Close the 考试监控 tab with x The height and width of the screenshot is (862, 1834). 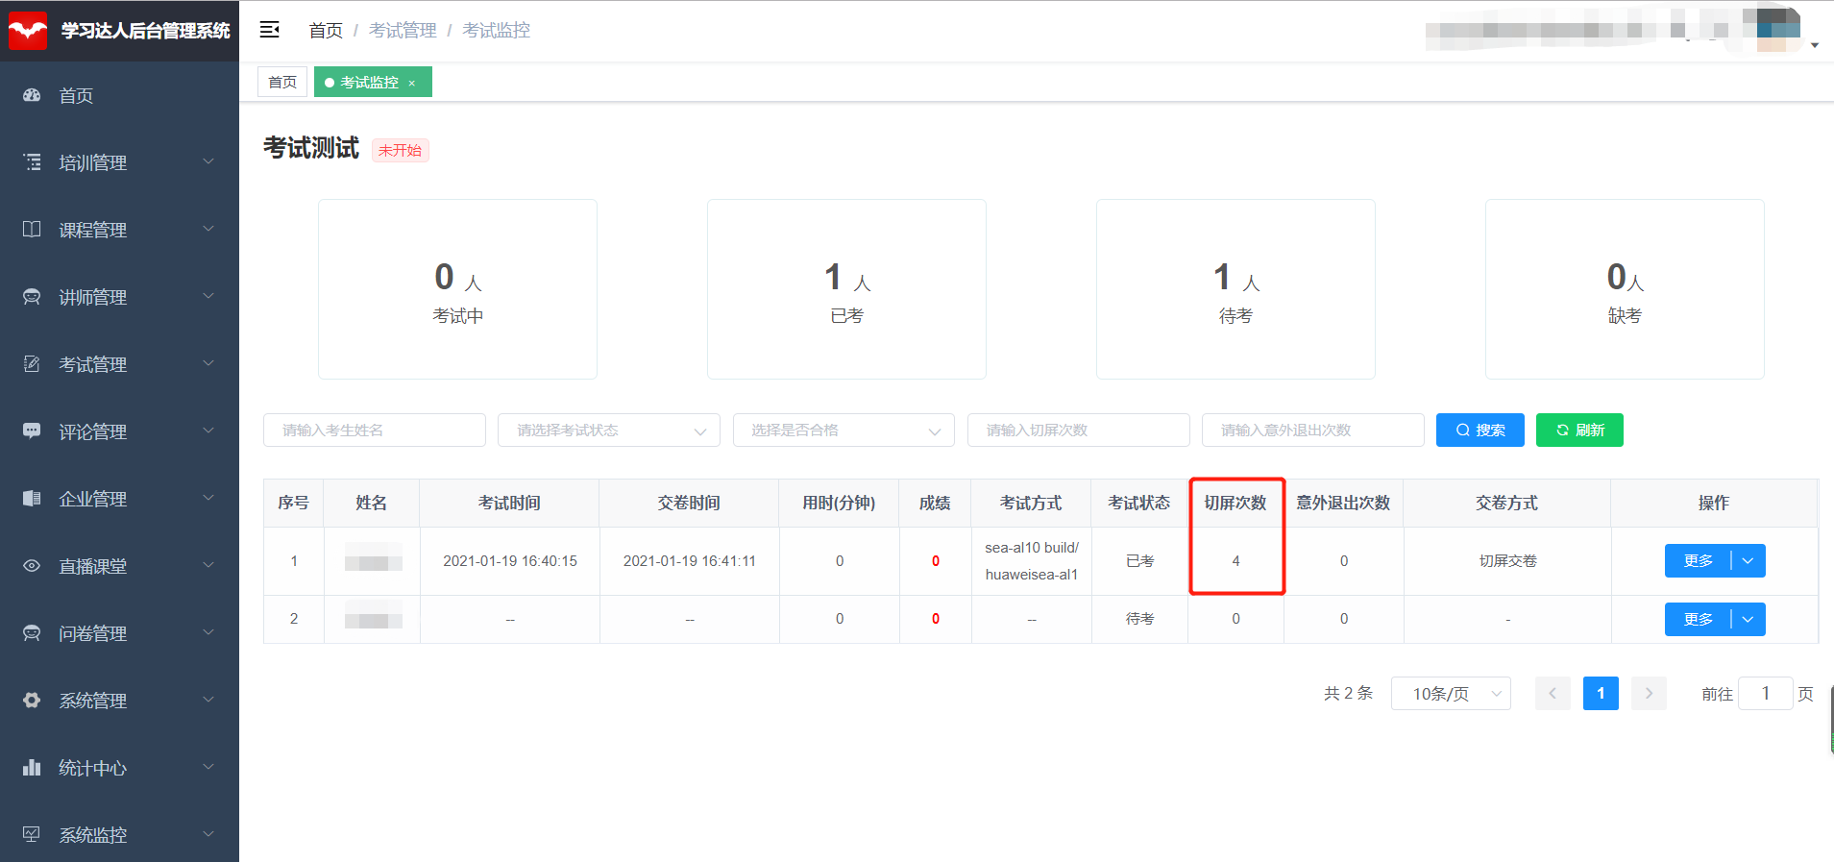click(x=412, y=84)
